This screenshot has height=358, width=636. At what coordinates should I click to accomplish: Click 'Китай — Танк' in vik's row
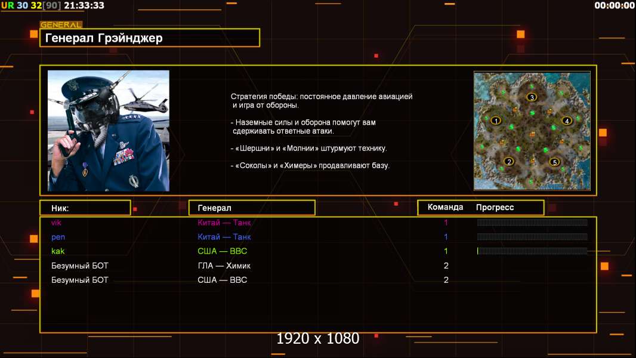224,223
